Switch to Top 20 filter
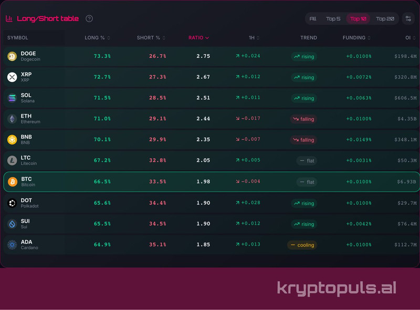Image resolution: width=420 pixels, height=310 pixels. point(385,19)
